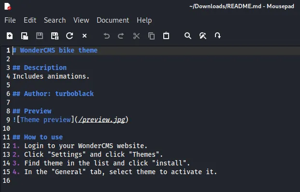Paste from clipboard with the toolbar icon
This screenshot has width=300, height=192.
(166, 36)
